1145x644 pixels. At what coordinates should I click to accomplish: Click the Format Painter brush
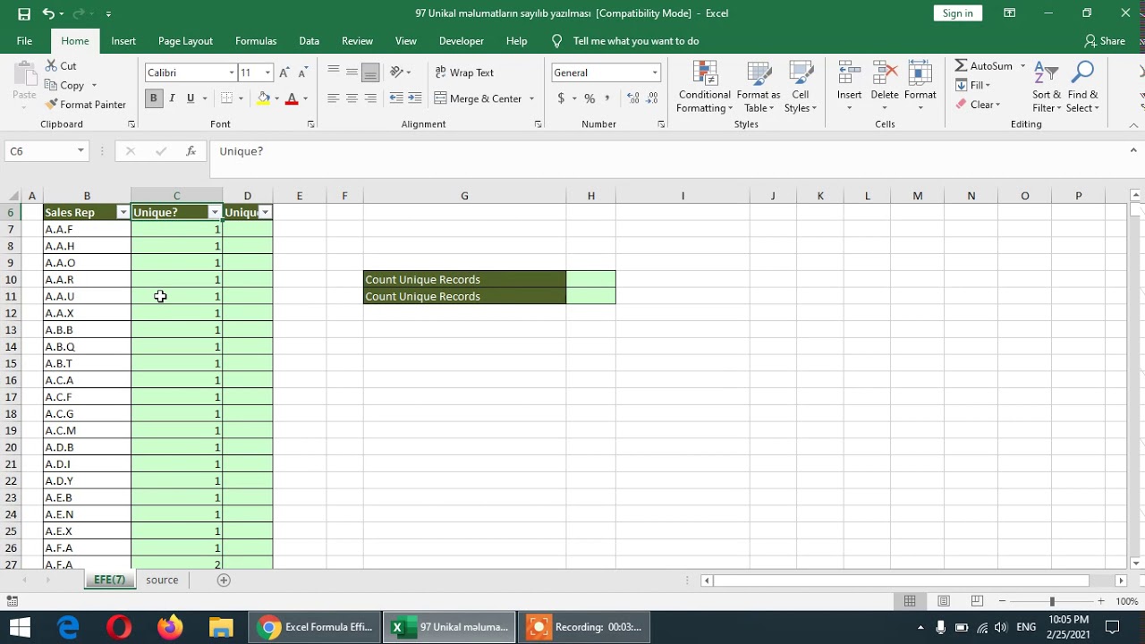click(51, 105)
